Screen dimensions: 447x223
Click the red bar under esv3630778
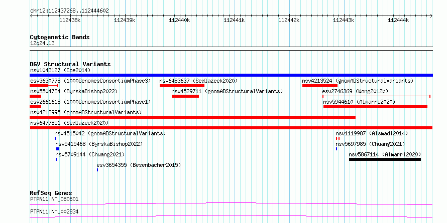click(x=44, y=86)
